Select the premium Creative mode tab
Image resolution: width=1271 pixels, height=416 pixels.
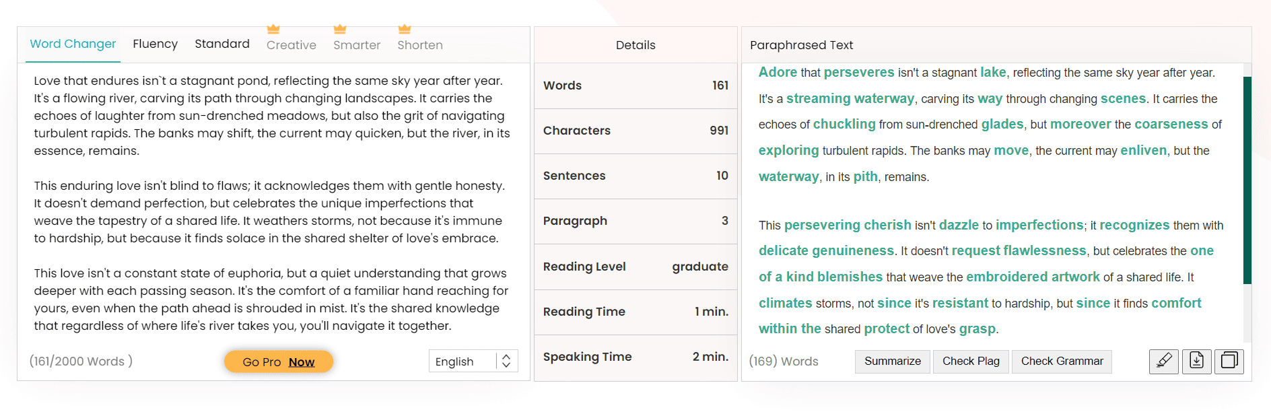291,46
